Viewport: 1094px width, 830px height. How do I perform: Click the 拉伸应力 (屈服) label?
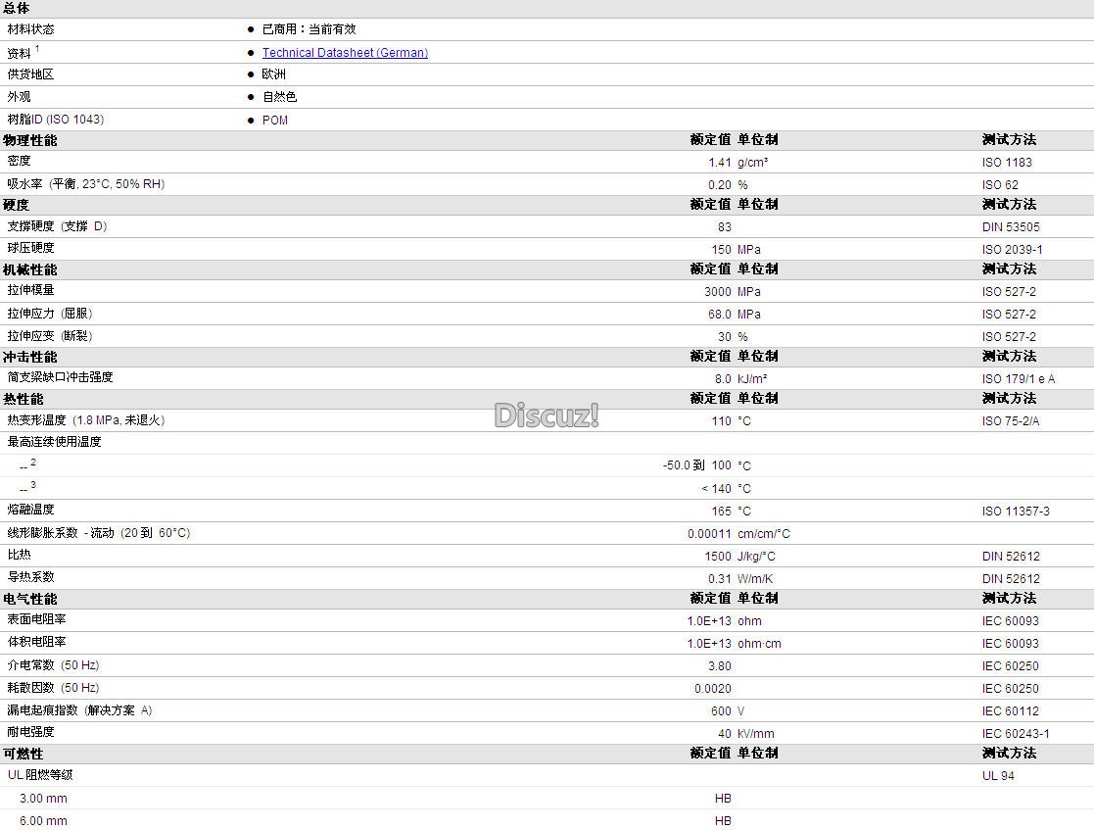[x=50, y=314]
